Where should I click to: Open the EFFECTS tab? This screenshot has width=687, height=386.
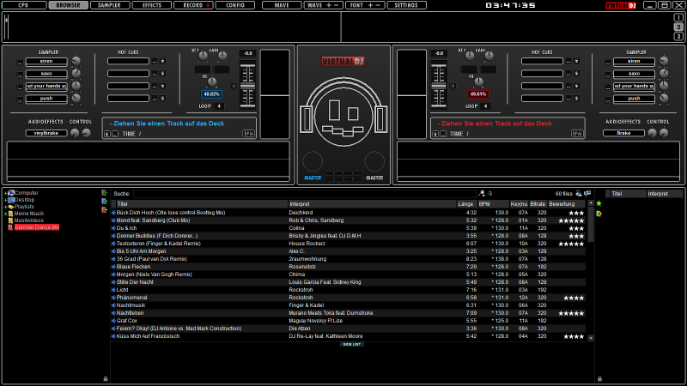[x=152, y=5]
